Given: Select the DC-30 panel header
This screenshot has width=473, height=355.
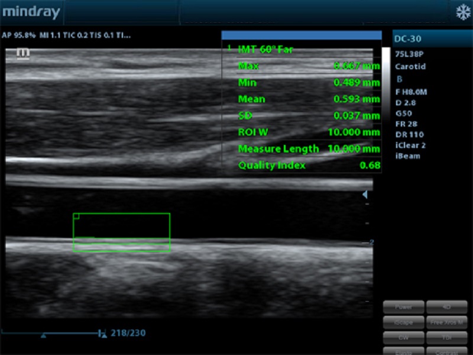Looking at the screenshot, I should point(432,38).
